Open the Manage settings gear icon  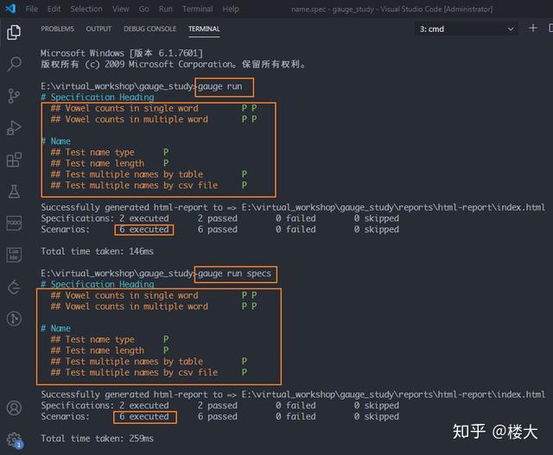[x=14, y=439]
